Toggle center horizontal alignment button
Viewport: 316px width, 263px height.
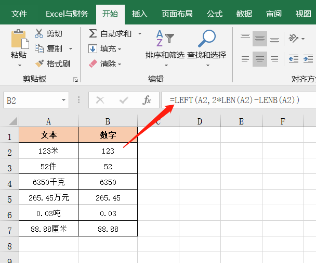coord(260,58)
